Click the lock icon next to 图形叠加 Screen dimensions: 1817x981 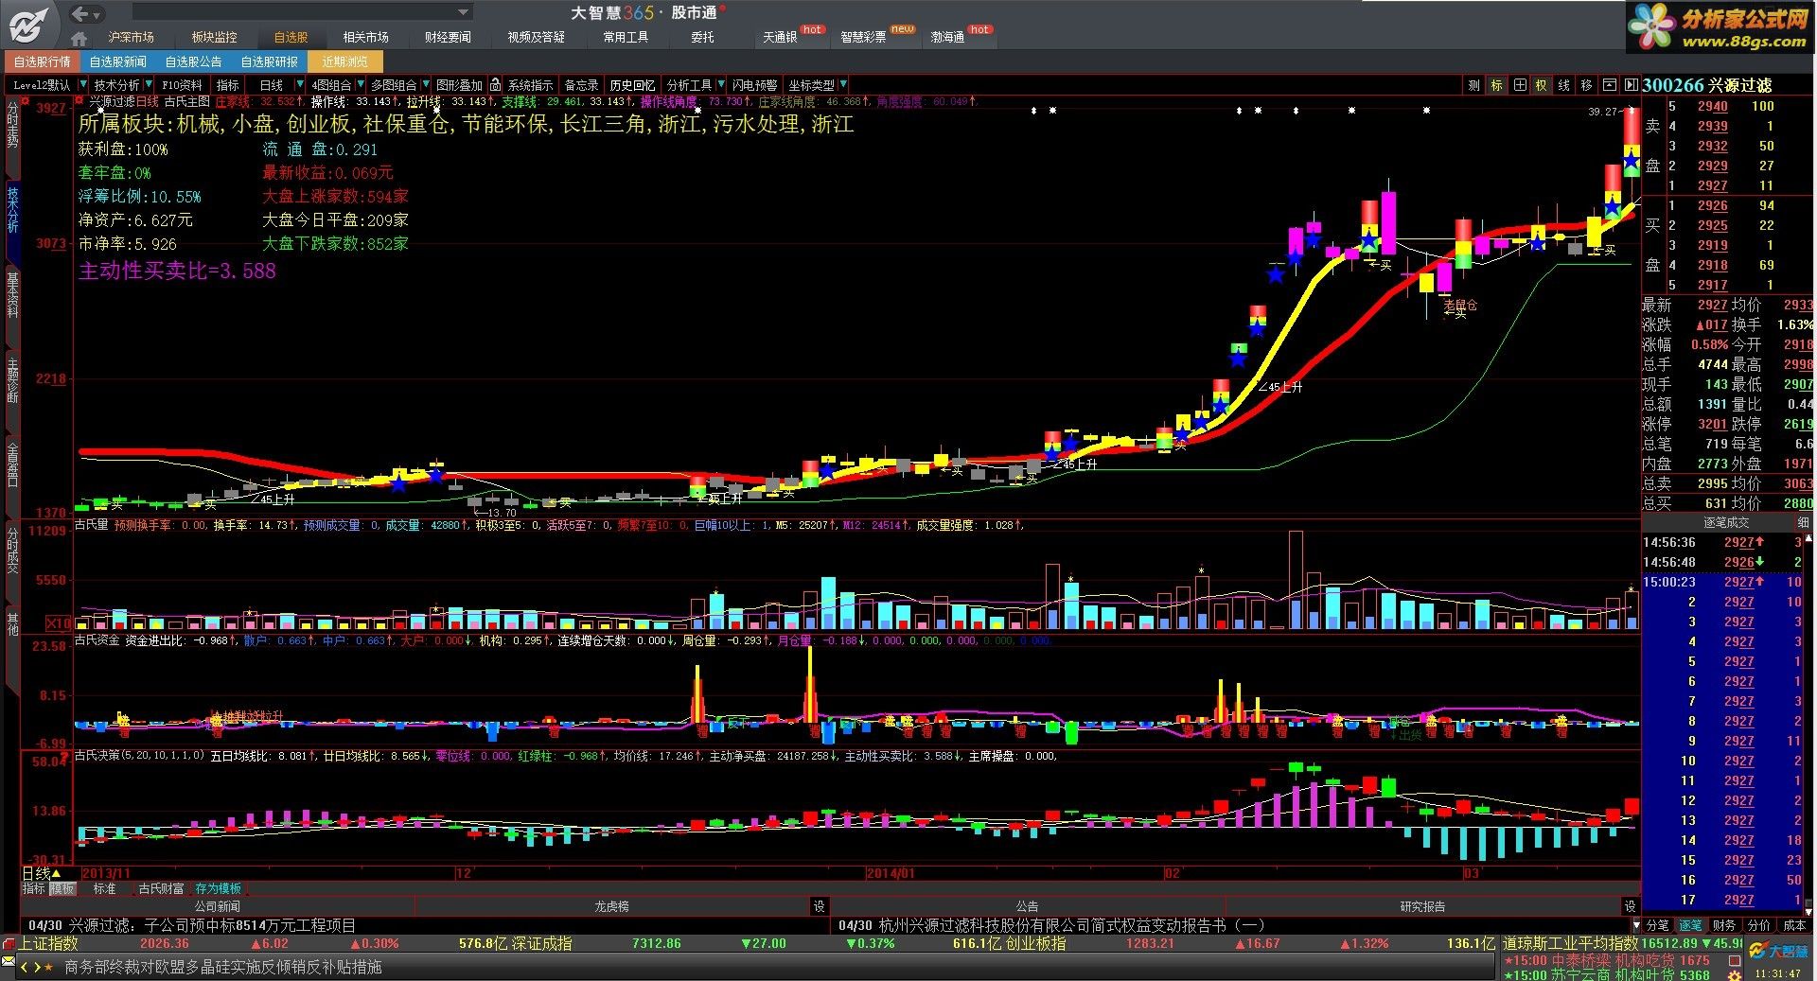pos(495,84)
